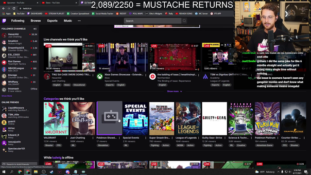Click Edward_R's friend avatar
The image size is (311, 175).
4,136
